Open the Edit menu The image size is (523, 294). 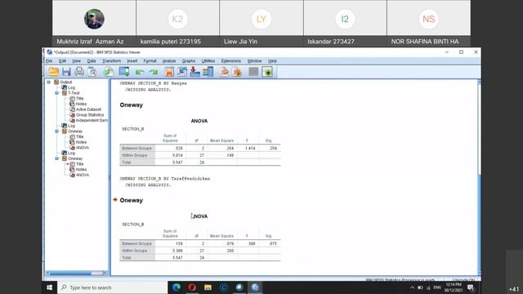point(62,61)
